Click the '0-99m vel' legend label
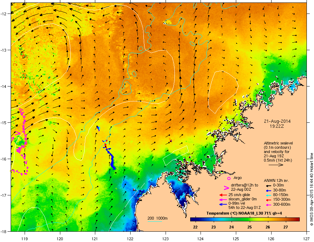Viewport: 314px width, 242px height. (237, 203)
